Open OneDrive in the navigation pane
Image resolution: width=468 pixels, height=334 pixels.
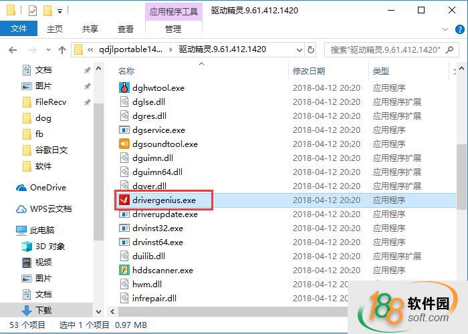point(41,188)
